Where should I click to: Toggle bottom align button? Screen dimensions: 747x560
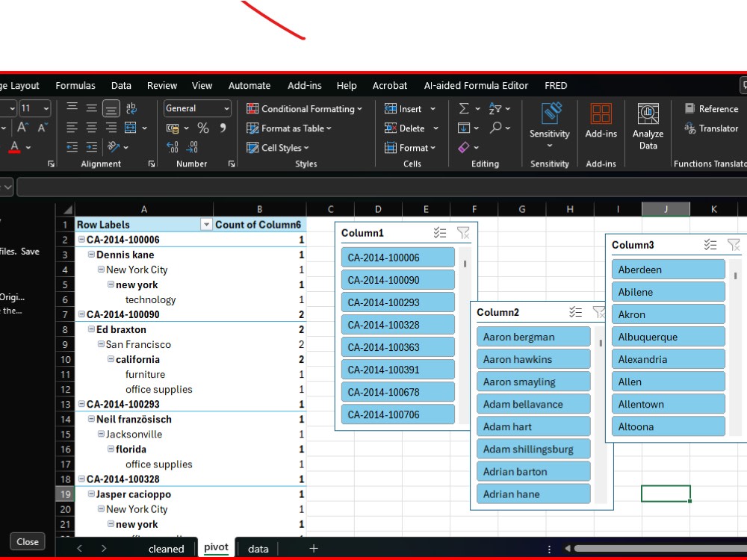(x=111, y=108)
